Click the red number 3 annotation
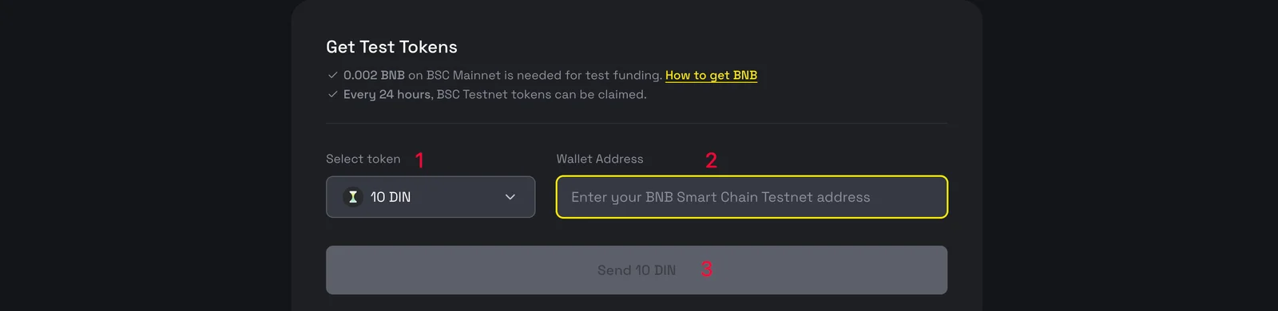This screenshot has height=311, width=1278. [707, 270]
